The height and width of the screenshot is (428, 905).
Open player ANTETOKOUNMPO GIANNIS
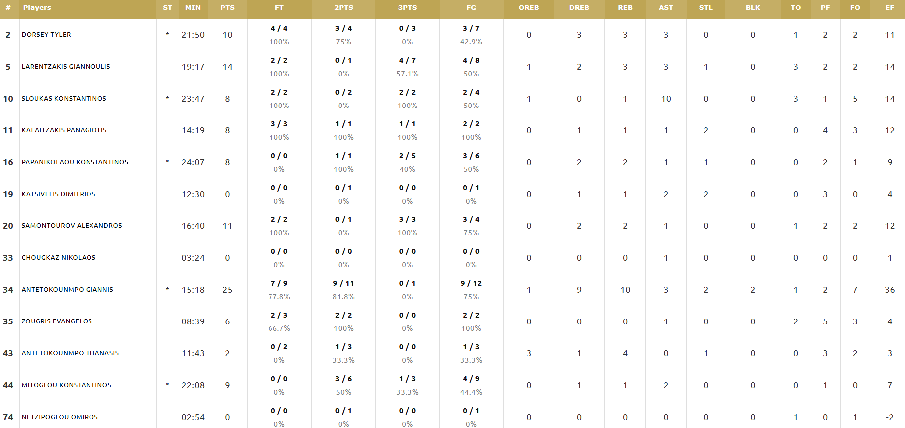tap(68, 290)
